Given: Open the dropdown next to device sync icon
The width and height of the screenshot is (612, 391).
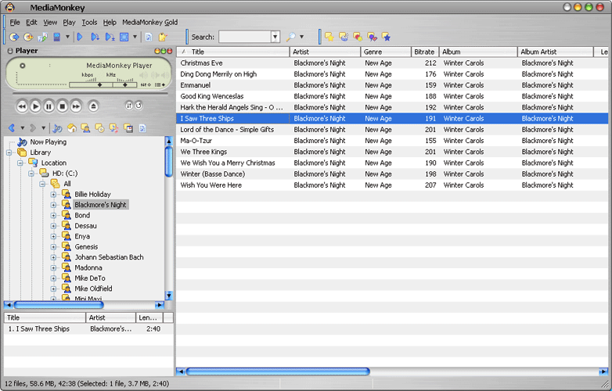Looking at the screenshot, I should [x=67, y=37].
